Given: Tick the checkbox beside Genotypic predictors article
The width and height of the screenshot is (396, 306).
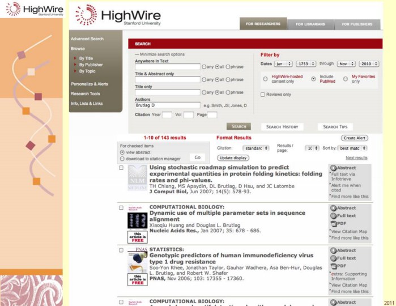Looking at the screenshot, I should pos(121,249).
